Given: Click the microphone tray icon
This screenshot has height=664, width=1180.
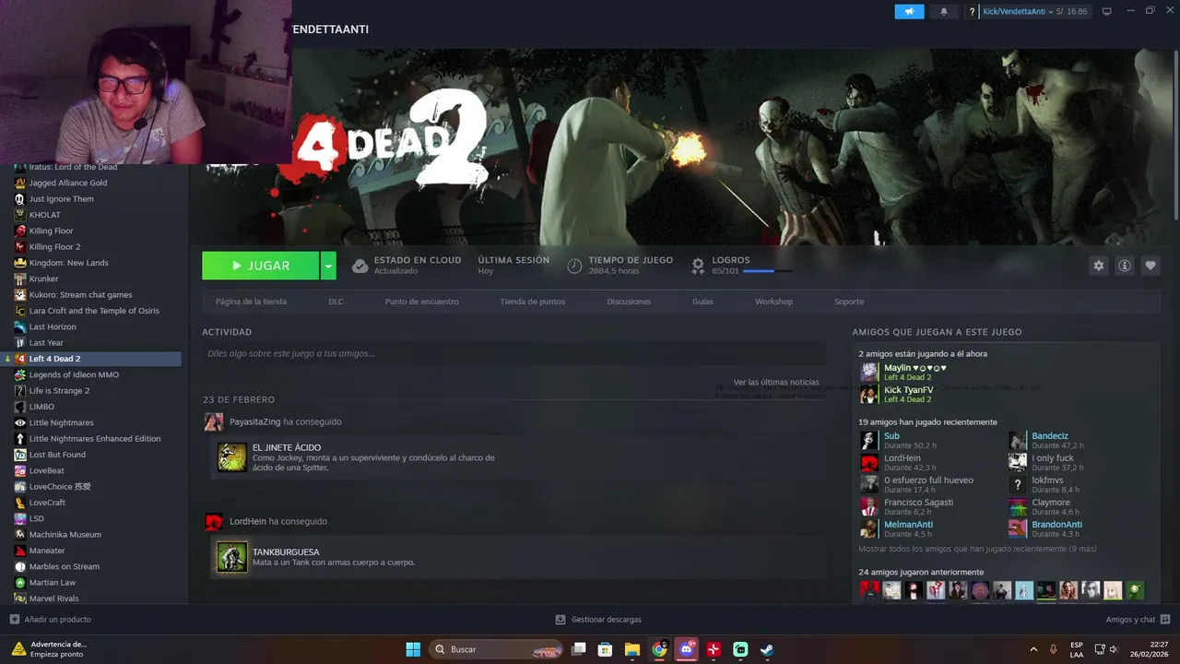Looking at the screenshot, I should [1053, 649].
